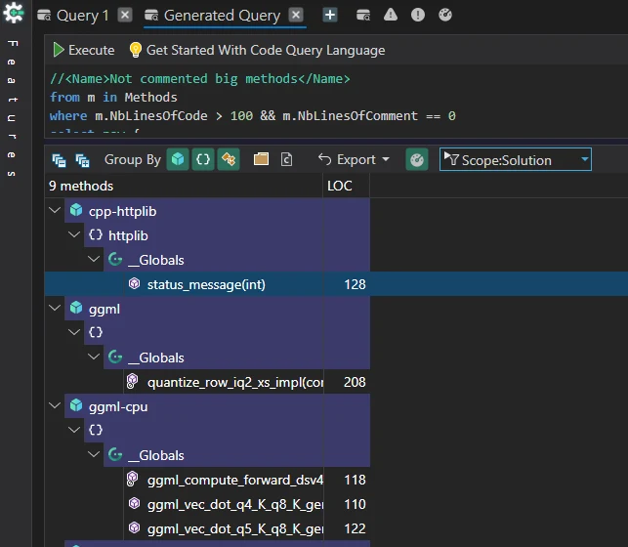
Task: Open the gear settings icon at top-left
Action: [14, 14]
